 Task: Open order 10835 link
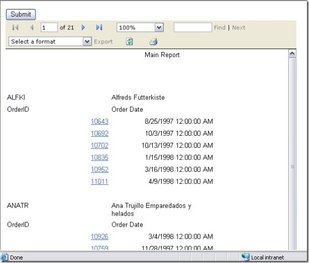[x=100, y=157]
